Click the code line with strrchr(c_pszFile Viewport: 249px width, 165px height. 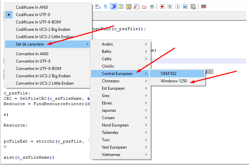pyautogui.click(x=46, y=142)
